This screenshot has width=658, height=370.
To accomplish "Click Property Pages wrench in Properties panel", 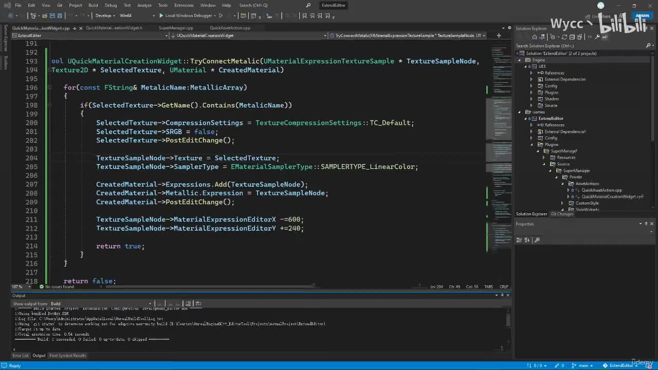I will [537, 240].
